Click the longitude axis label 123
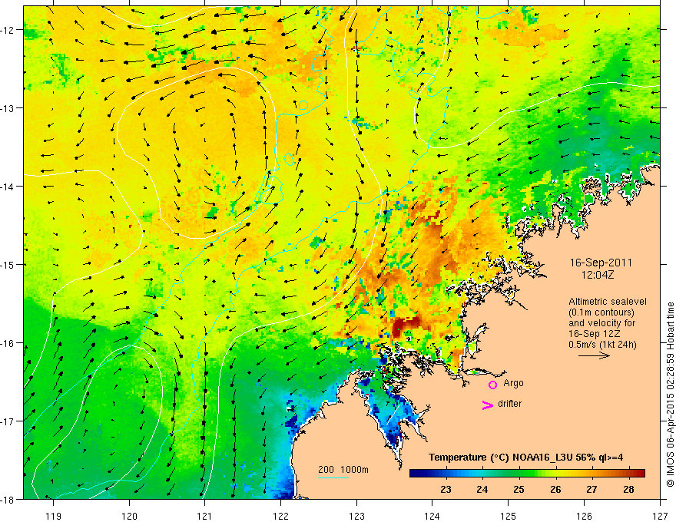The width and height of the screenshot is (676, 522). click(x=356, y=516)
